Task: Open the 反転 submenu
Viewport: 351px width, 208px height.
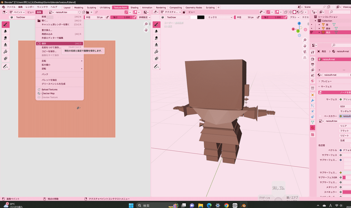Action: click(x=60, y=61)
